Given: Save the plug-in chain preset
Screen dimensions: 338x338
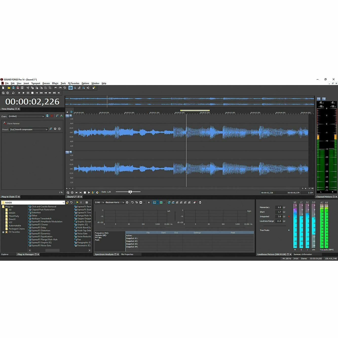Looking at the screenshot, I should pos(47,116).
